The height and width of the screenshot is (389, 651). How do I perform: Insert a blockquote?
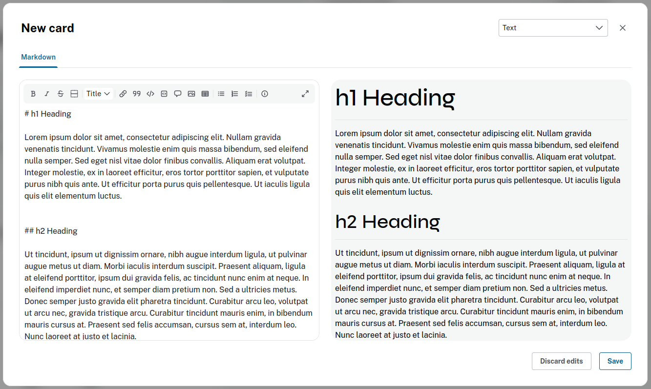pos(137,94)
